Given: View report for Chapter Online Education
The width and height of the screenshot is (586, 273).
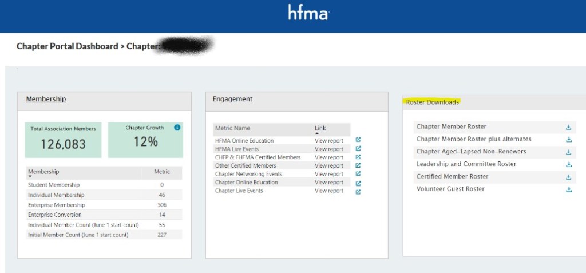Looking at the screenshot, I should (328, 183).
